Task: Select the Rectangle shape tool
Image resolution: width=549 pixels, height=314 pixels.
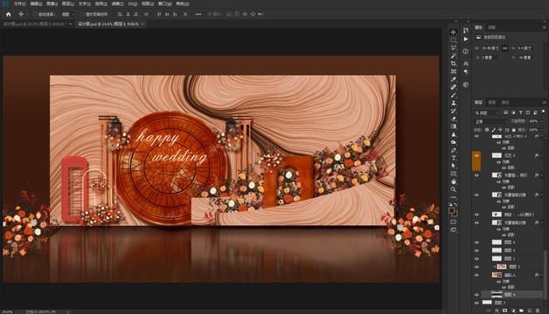Action: 454,174
